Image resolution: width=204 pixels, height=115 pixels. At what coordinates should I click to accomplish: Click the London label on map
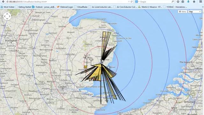click(x=62, y=87)
